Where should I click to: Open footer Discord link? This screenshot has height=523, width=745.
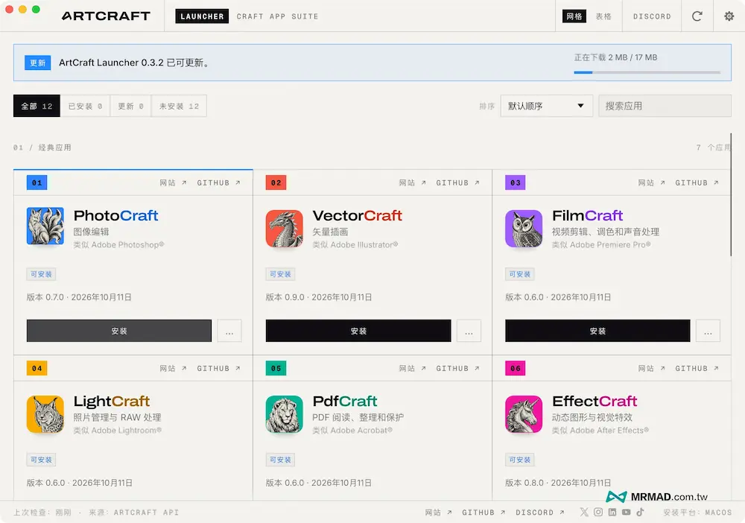pyautogui.click(x=540, y=512)
